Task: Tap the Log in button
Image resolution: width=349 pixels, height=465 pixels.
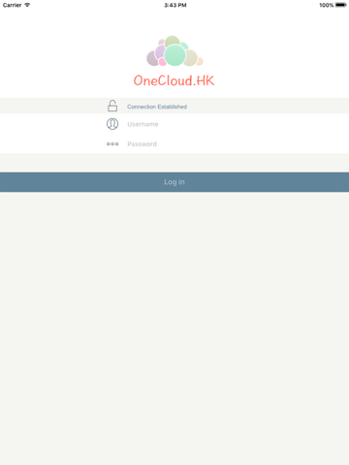Action: (174, 182)
